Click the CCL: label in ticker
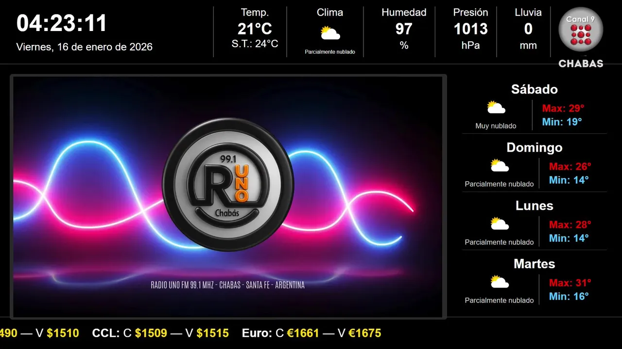 click(x=105, y=333)
